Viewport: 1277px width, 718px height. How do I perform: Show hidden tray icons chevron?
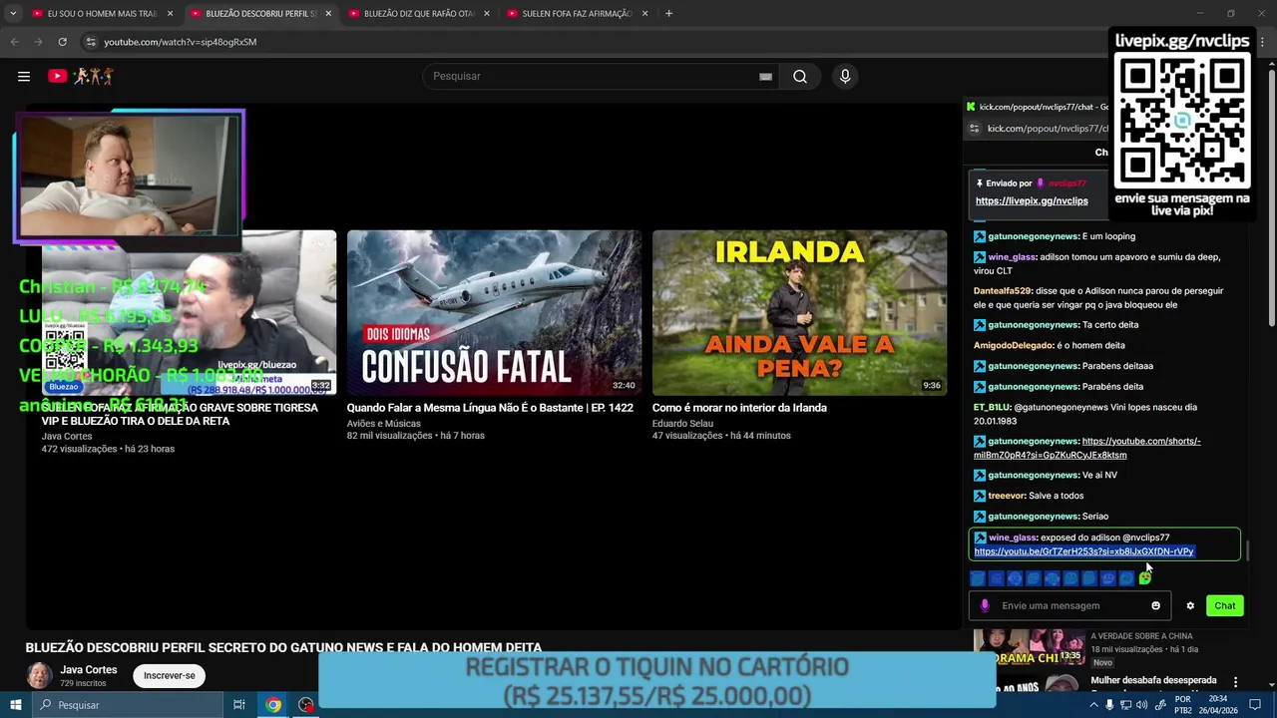(1094, 705)
